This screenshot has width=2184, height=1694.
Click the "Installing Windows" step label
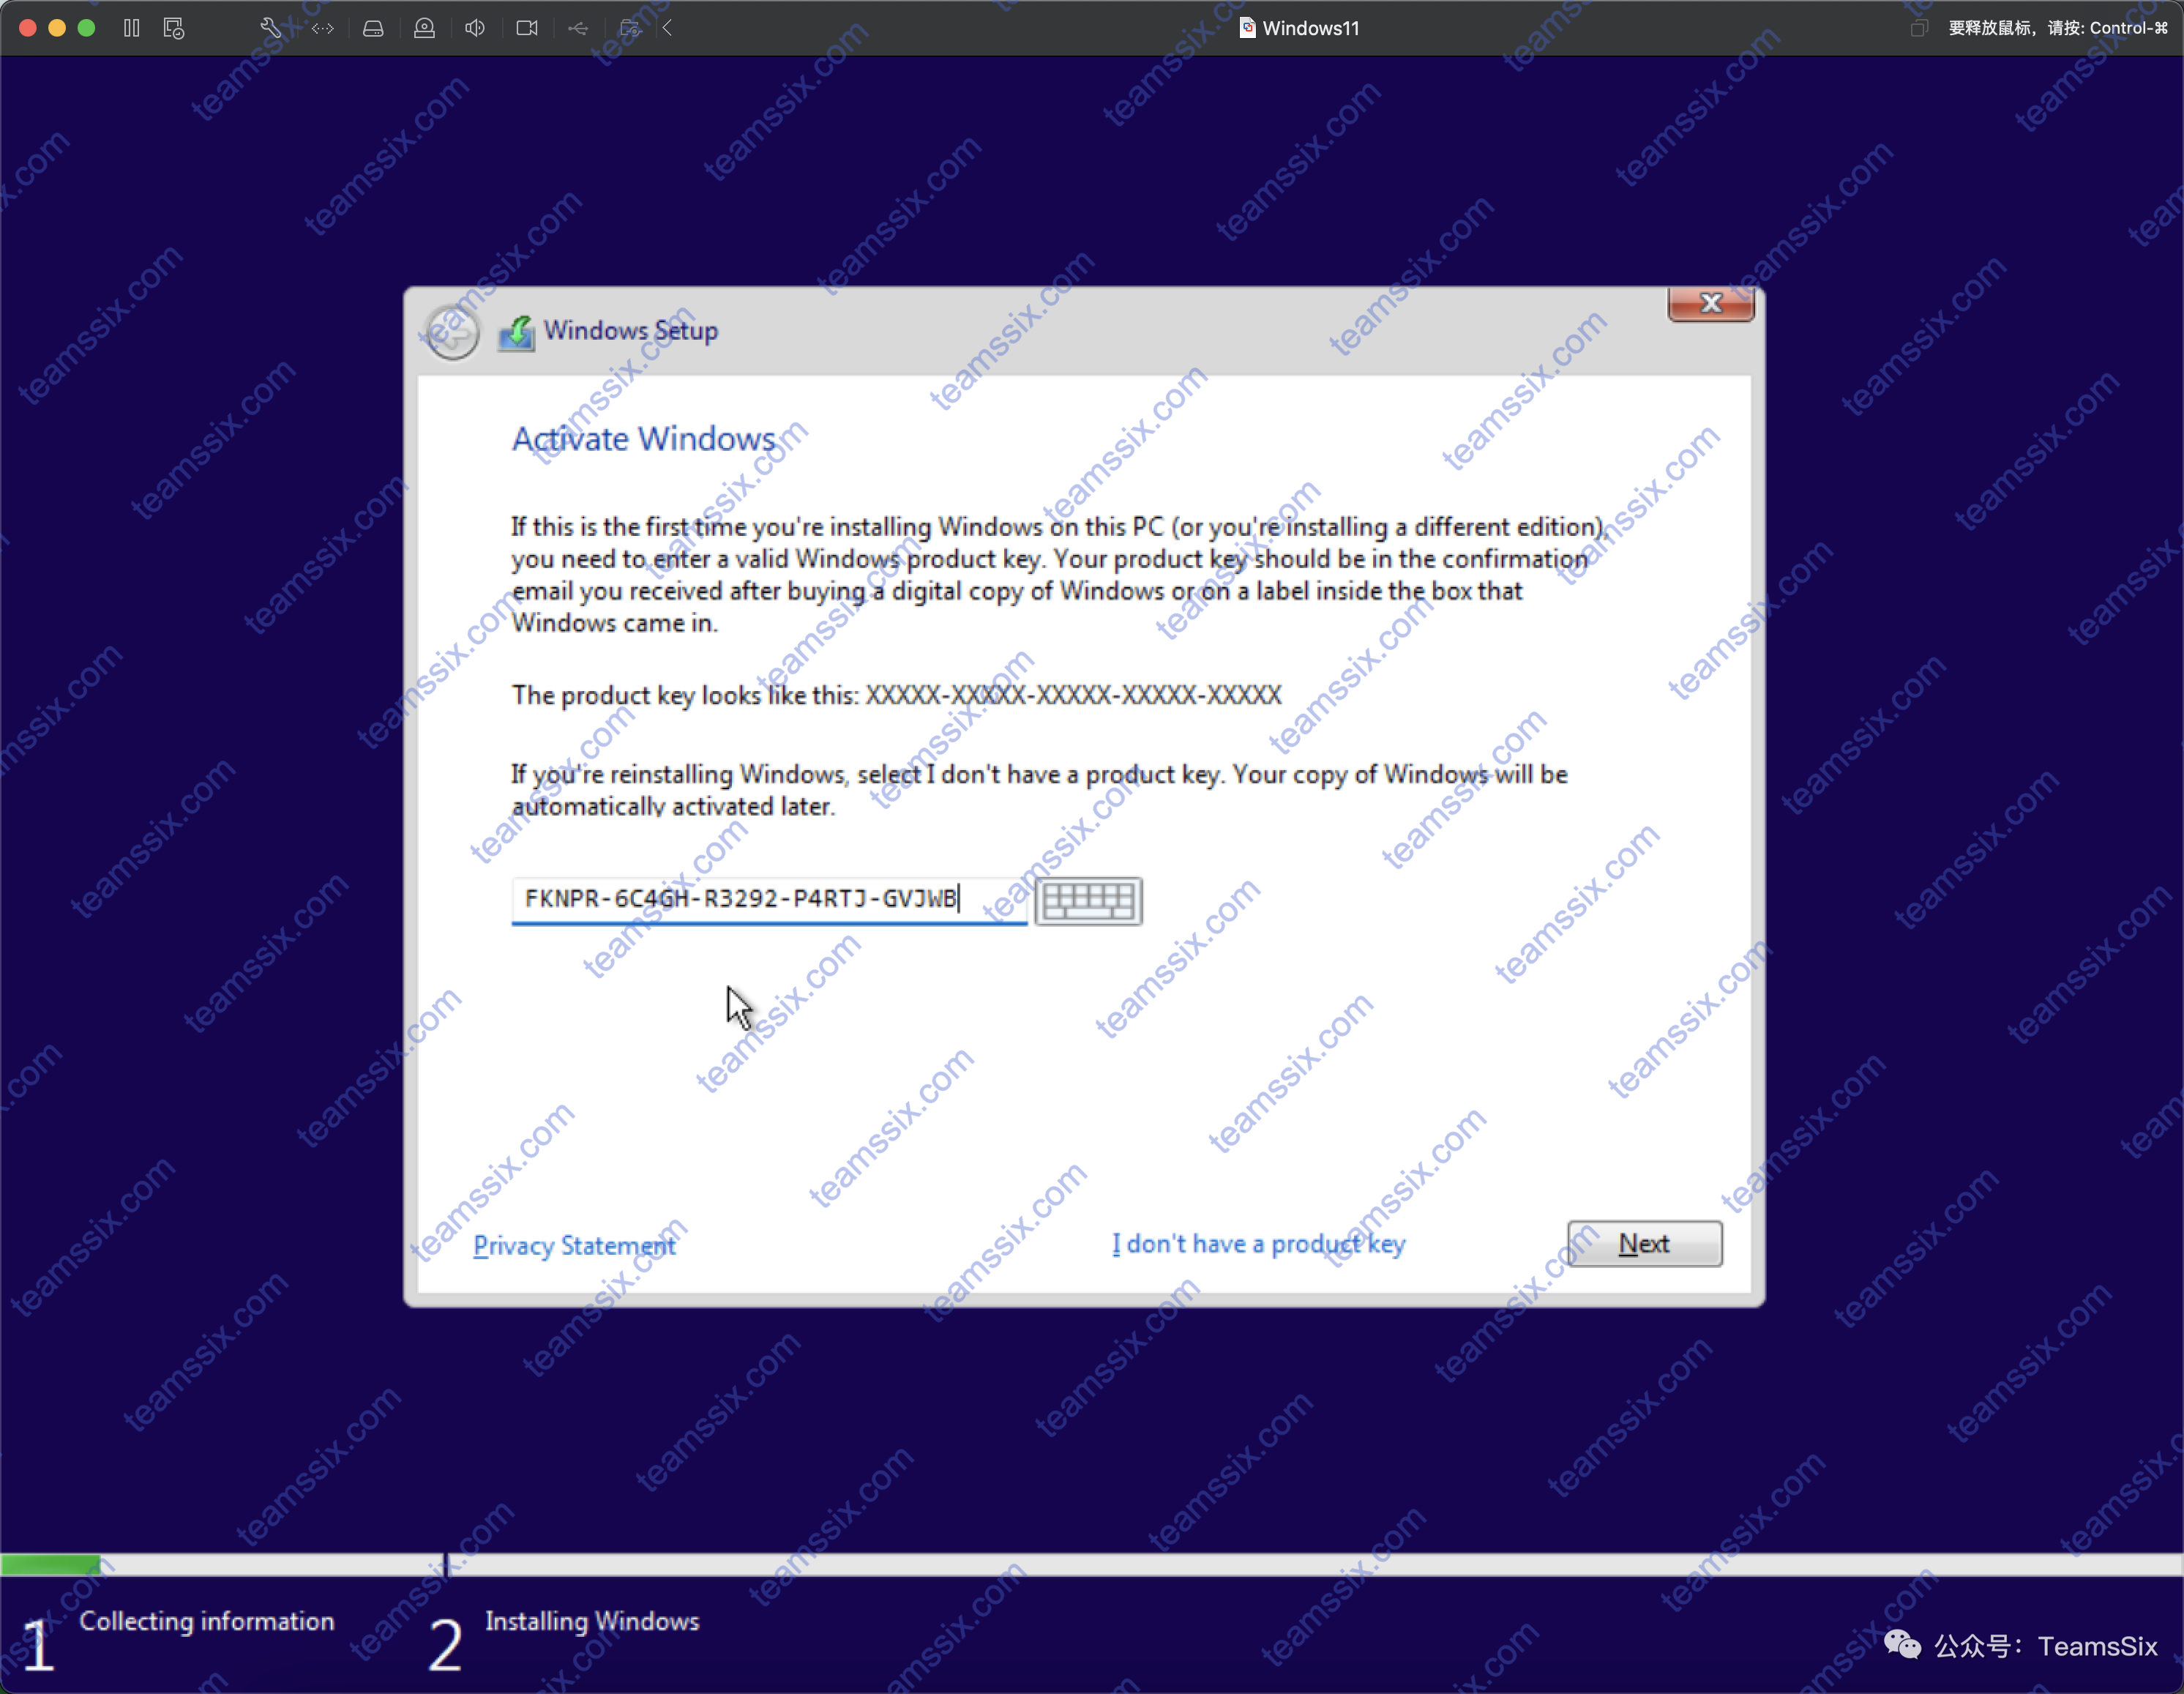(x=592, y=1621)
